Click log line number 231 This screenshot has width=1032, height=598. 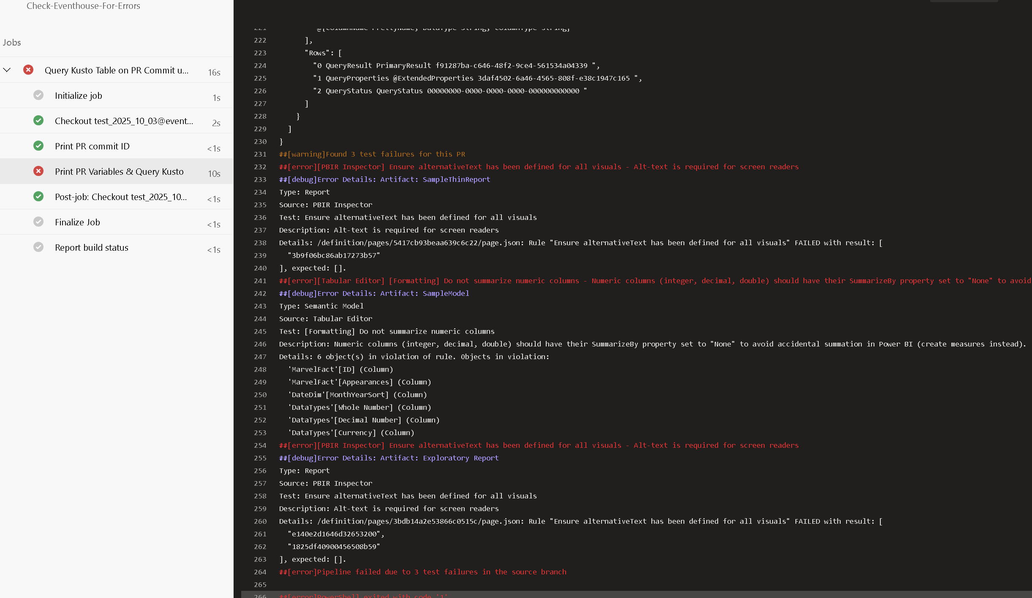(x=260, y=154)
